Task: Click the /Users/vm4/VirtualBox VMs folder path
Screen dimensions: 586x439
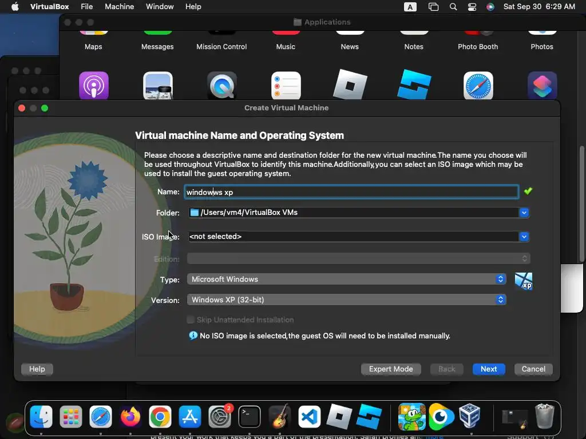Action: point(249,213)
